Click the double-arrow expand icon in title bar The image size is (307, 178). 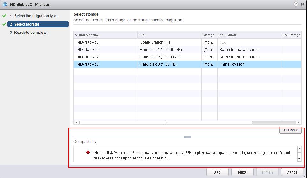[x=303, y=4]
